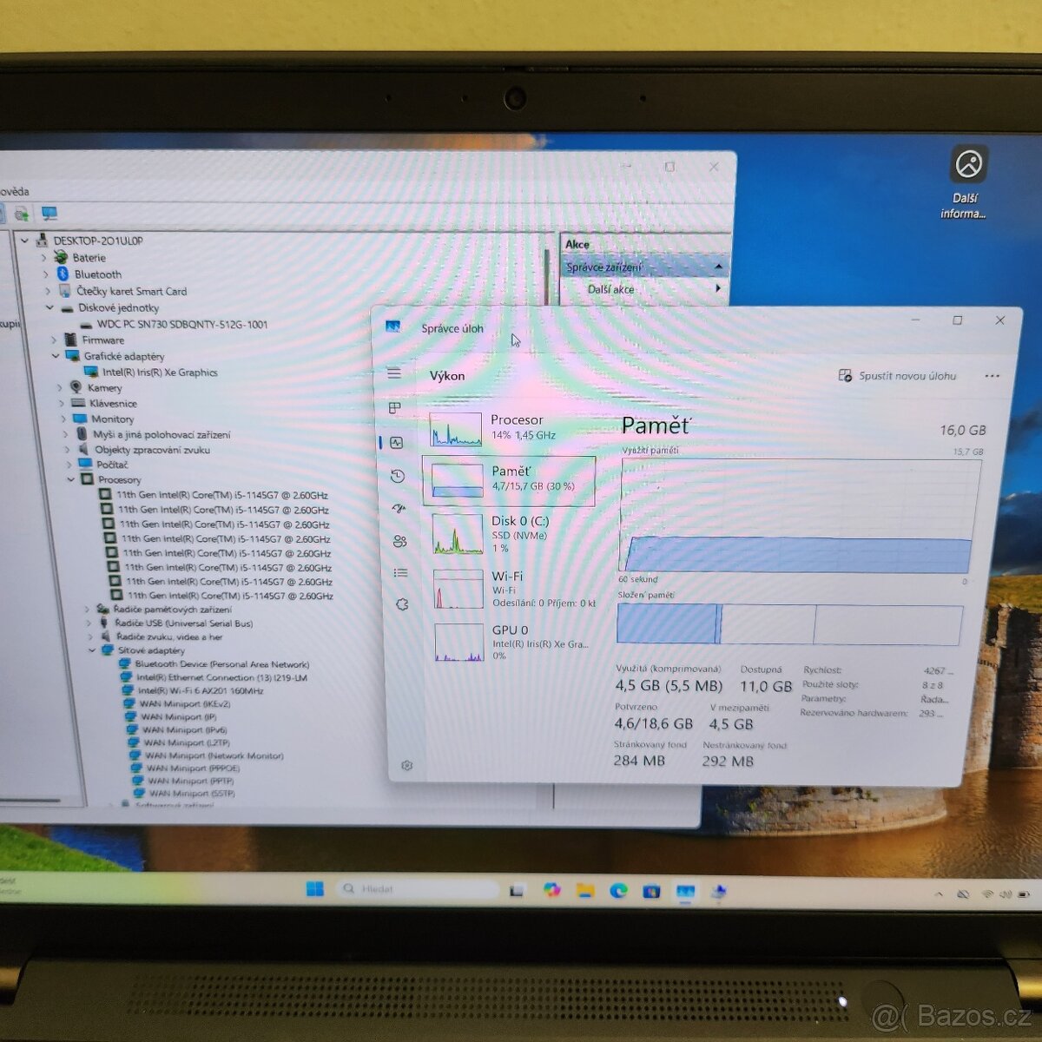Collapse the Síťové adaptéry category

point(92,650)
